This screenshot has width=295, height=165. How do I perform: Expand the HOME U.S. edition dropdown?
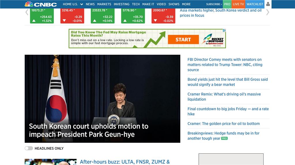(x=82, y=4)
